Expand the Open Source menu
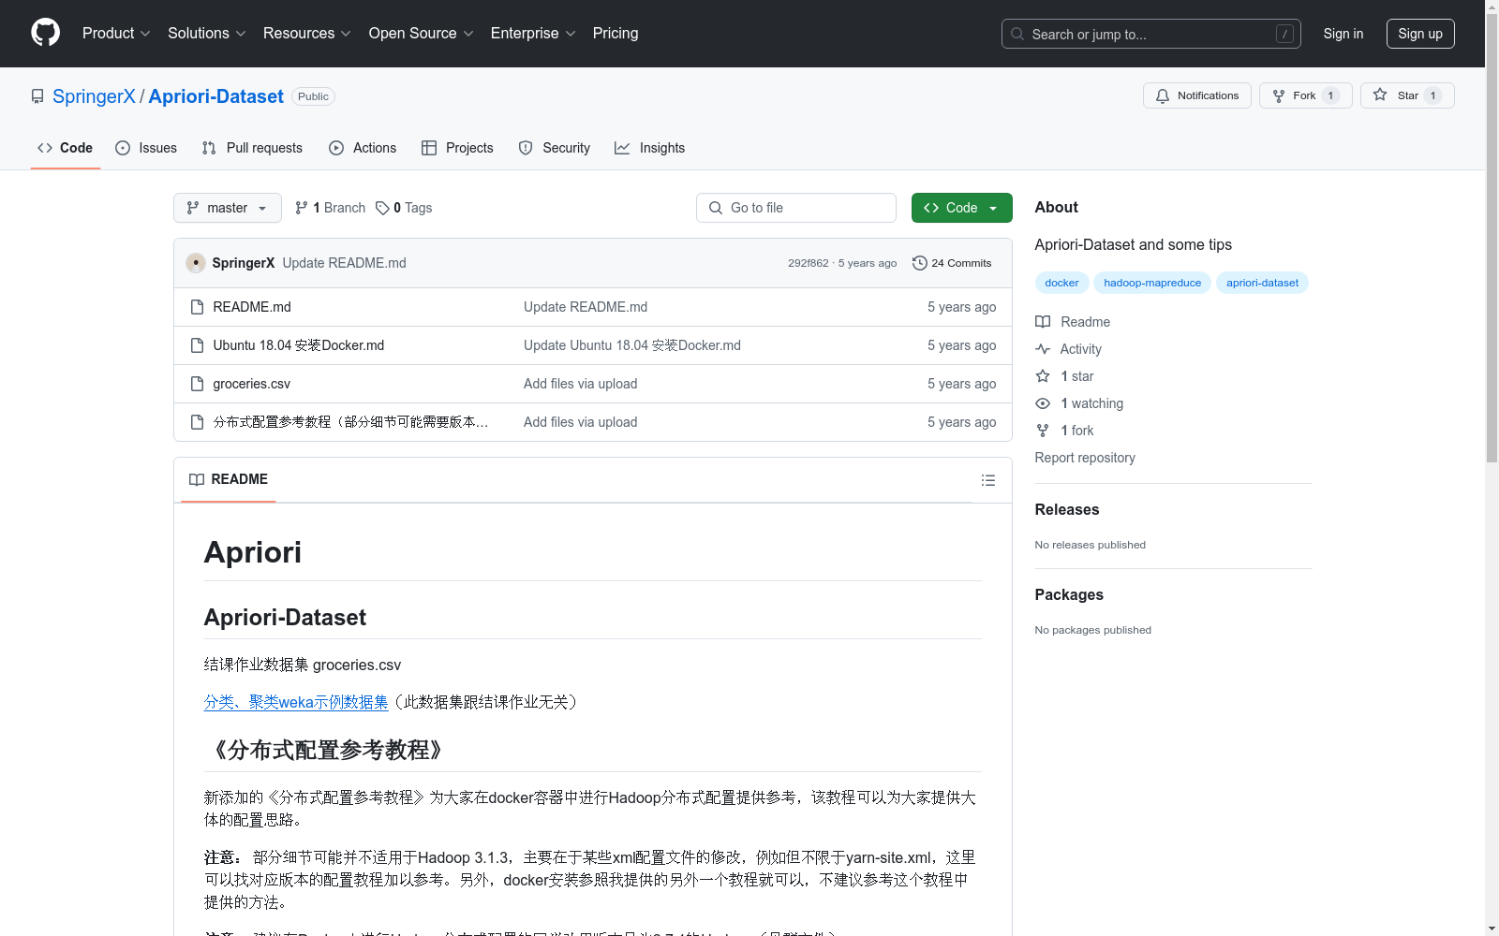The image size is (1499, 936). (422, 33)
